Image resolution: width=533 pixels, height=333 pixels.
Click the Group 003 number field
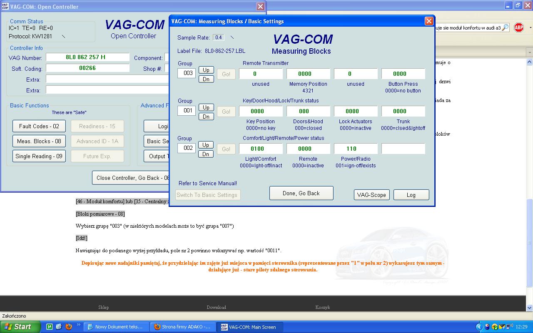[x=187, y=73]
